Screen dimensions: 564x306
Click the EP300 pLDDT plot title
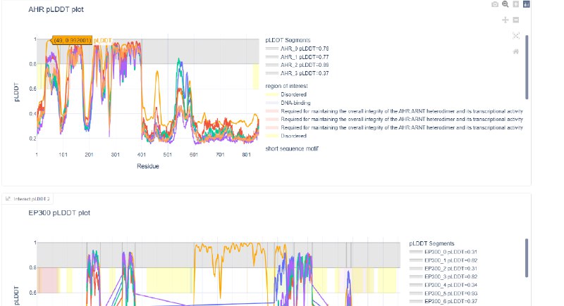point(59,212)
